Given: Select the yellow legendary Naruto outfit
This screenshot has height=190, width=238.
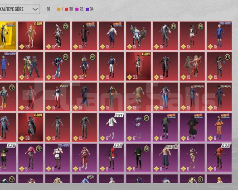Looking at the screenshot, I should [8, 36].
